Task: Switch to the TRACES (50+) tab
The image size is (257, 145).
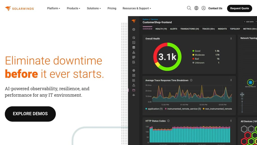Action: [208, 29]
